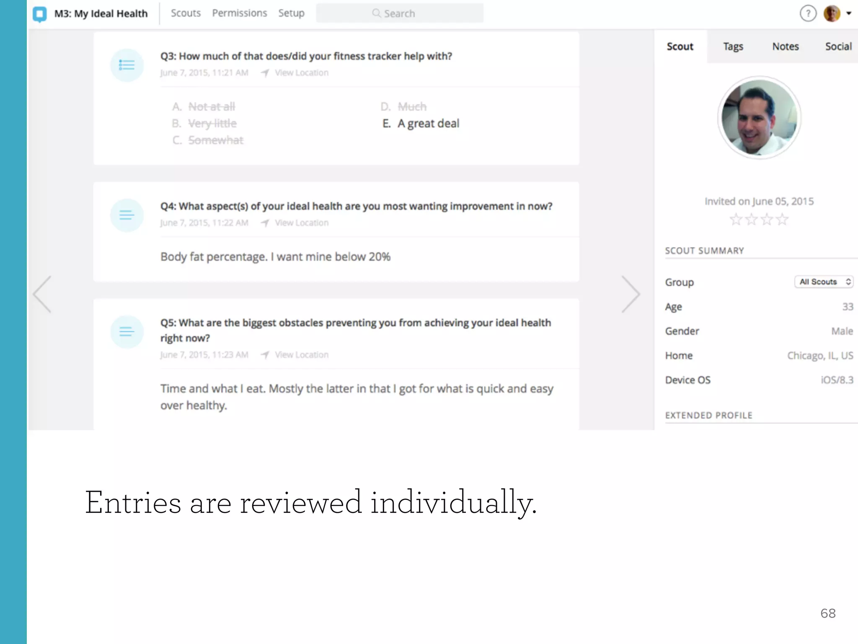Click the Q3 fitness tracker question title

point(306,56)
